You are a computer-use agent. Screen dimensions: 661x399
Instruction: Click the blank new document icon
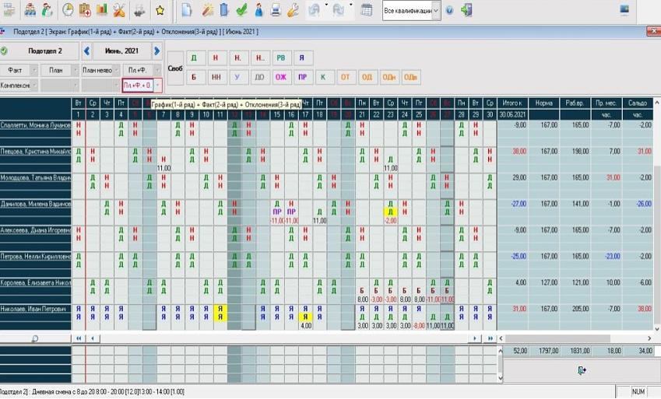[187, 10]
